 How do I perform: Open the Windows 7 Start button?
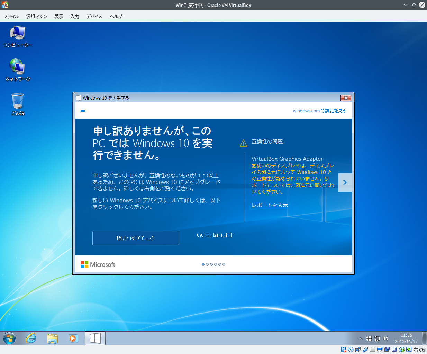tap(9, 338)
